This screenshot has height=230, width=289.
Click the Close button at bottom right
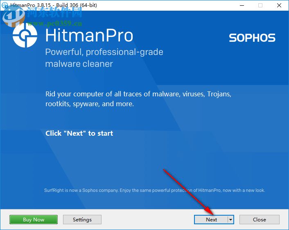tap(260, 219)
